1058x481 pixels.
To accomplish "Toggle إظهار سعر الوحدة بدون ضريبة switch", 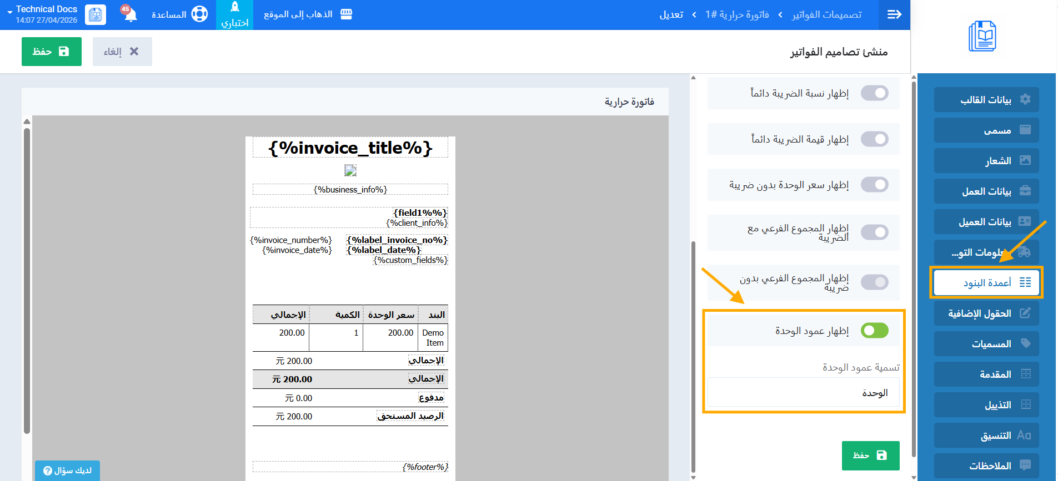I will pos(874,185).
